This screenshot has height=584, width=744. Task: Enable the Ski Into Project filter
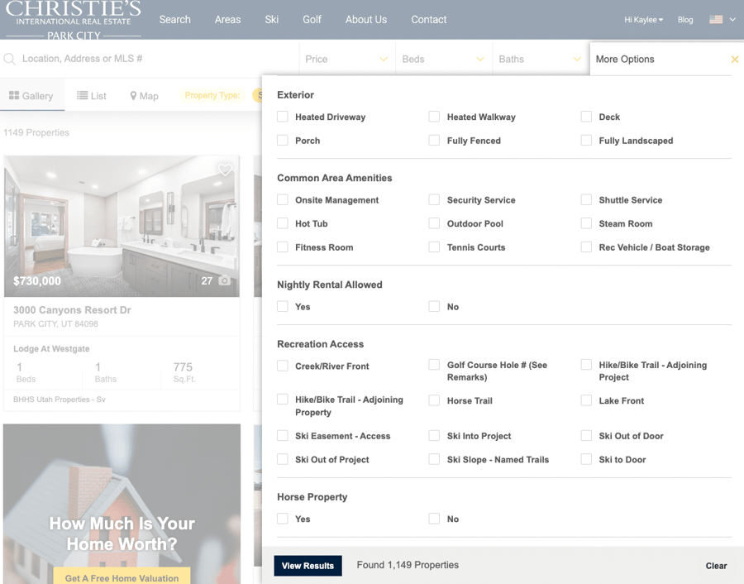pyautogui.click(x=434, y=436)
